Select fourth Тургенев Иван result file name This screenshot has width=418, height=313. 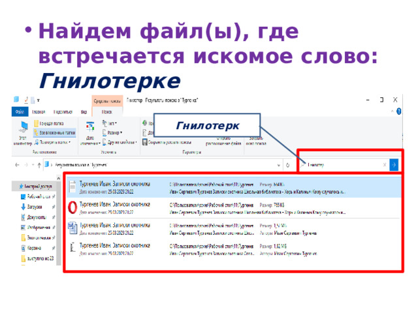115,245
